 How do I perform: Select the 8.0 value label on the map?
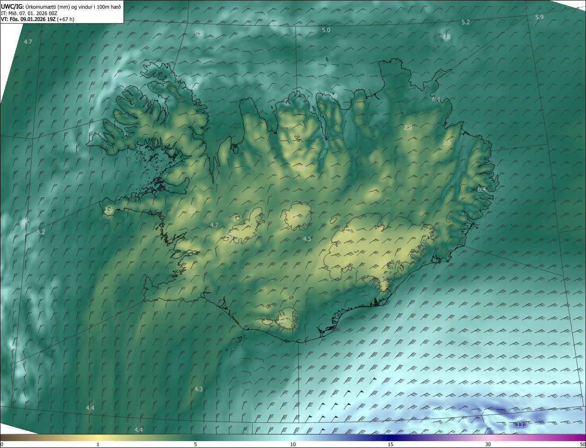click(199, 33)
